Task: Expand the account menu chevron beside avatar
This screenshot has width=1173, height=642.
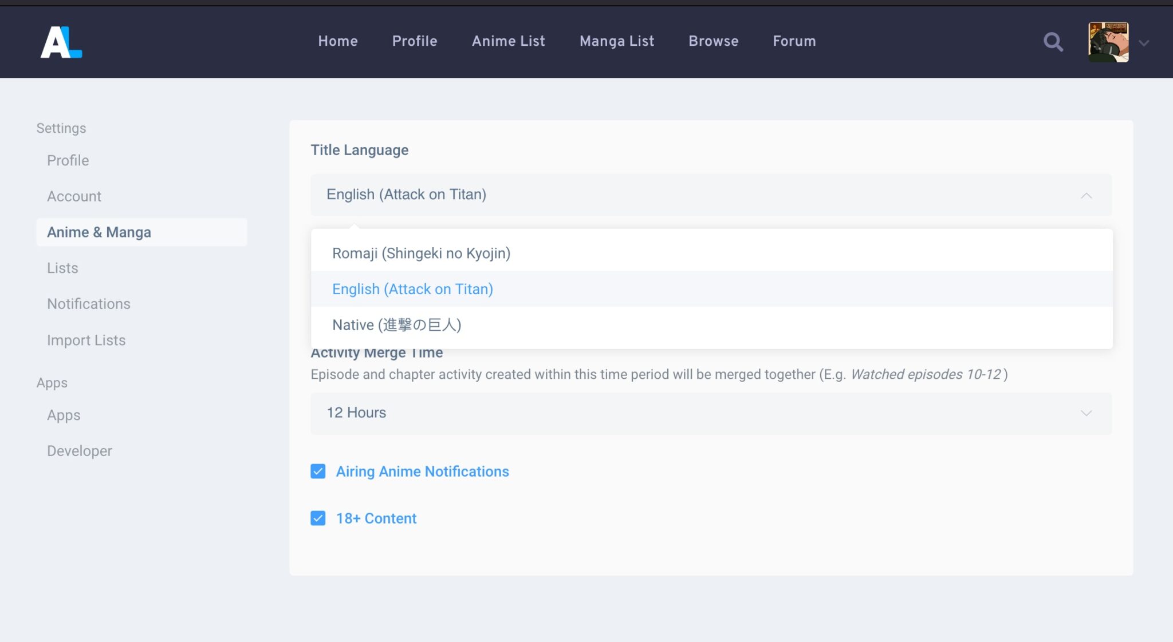Action: coord(1144,43)
